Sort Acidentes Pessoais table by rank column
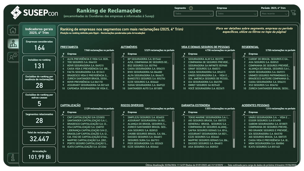Image resolution: width=304 pixels, height=171 pixels. point(245,112)
